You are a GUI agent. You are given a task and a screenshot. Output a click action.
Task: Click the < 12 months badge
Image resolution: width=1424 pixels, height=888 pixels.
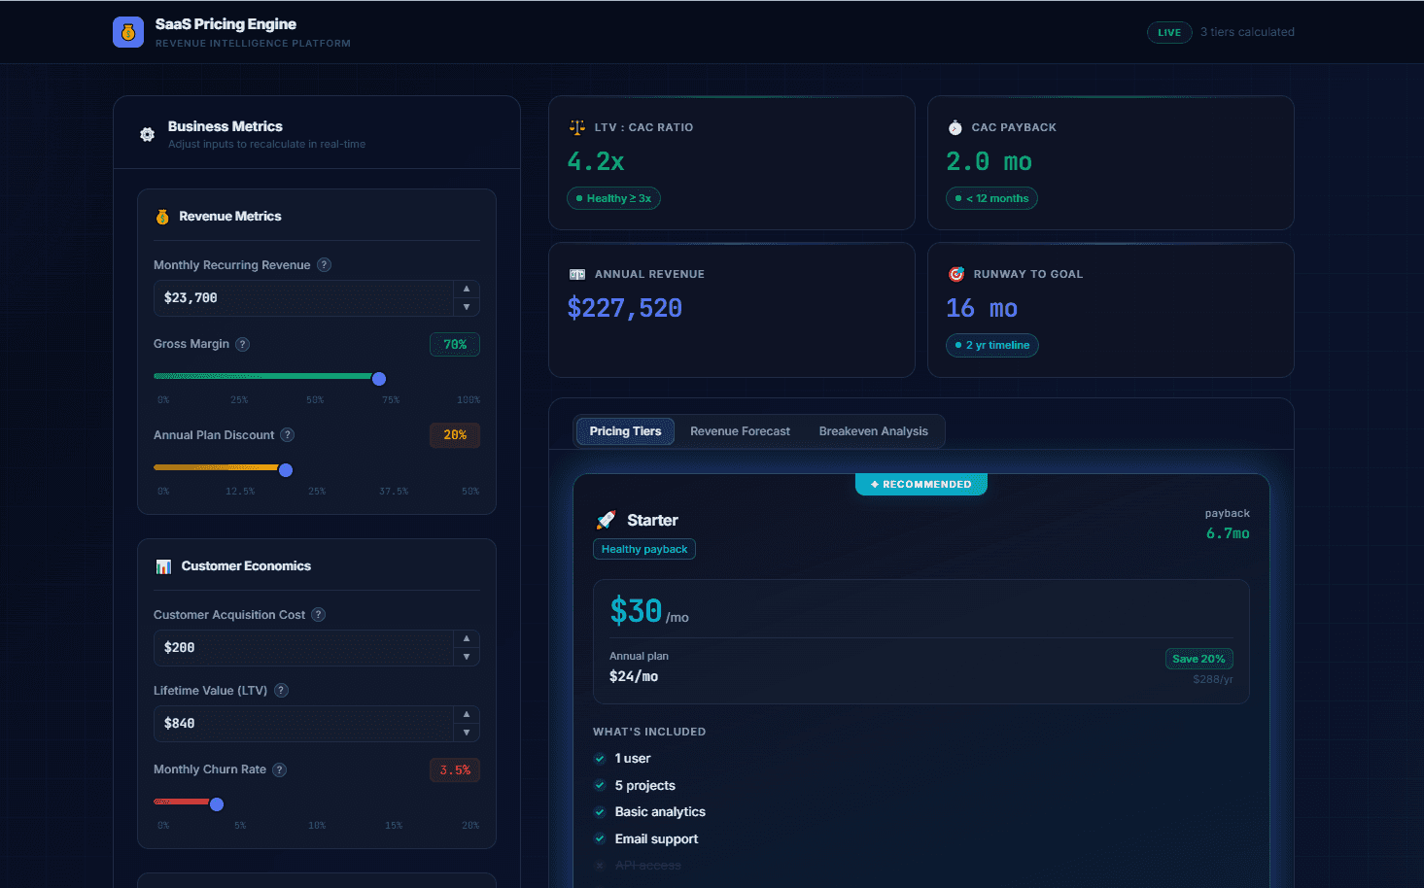point(991,198)
